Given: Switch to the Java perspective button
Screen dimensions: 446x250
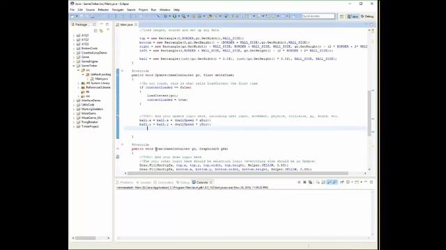Looking at the screenshot, I should 353,17.
